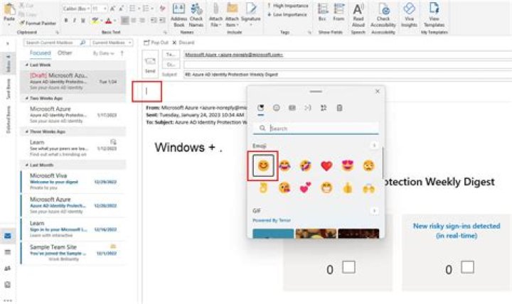Toggle High Importance tag
Viewport: 512px width, 304px height.
tap(288, 6)
